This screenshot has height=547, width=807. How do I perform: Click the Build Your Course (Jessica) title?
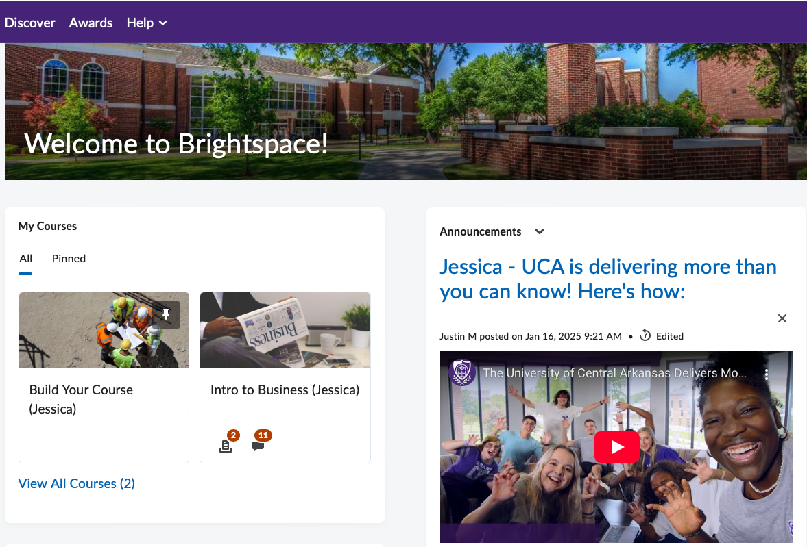[81, 399]
